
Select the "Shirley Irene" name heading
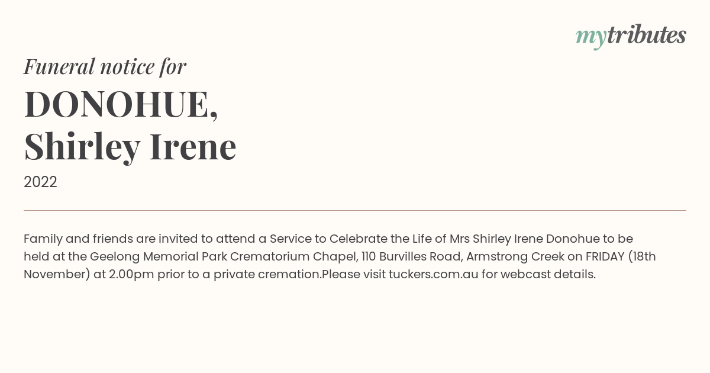click(x=130, y=147)
